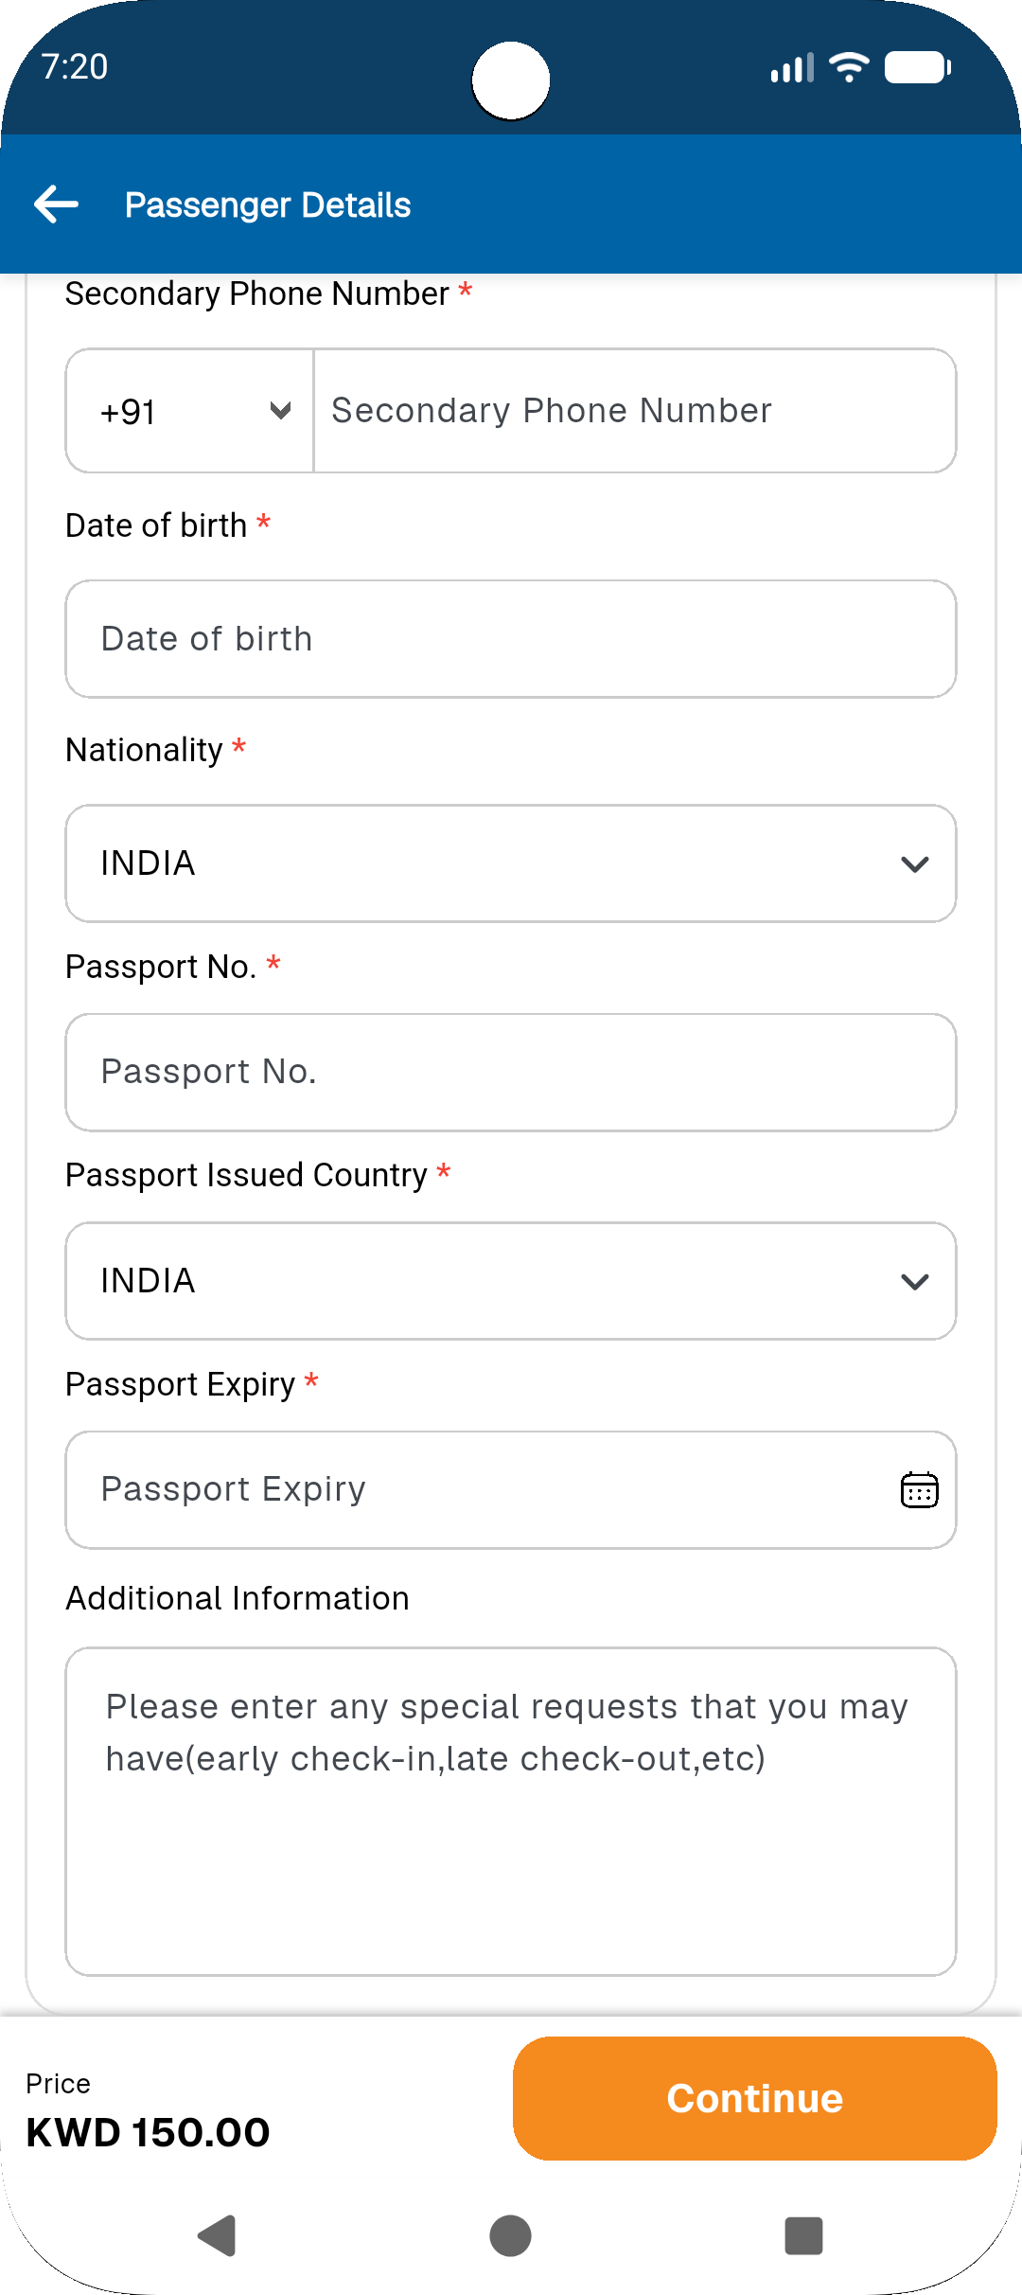Open the +91 country code dropdown

(190, 411)
